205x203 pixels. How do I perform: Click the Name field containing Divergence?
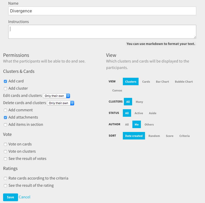click(x=102, y=11)
